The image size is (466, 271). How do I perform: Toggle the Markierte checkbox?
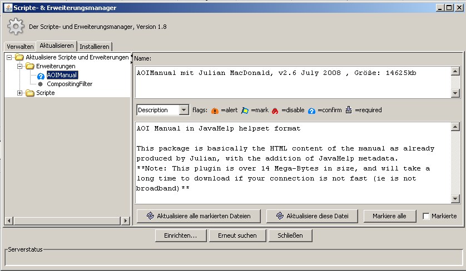pos(426,216)
